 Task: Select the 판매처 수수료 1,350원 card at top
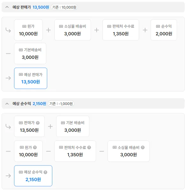click(121, 30)
